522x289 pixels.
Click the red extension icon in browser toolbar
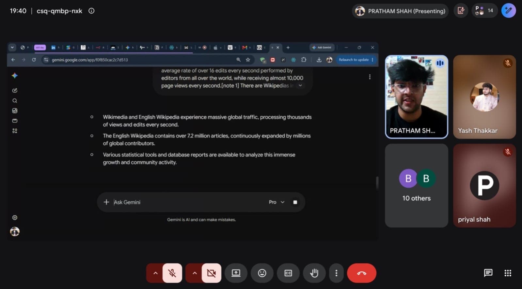coord(273,60)
